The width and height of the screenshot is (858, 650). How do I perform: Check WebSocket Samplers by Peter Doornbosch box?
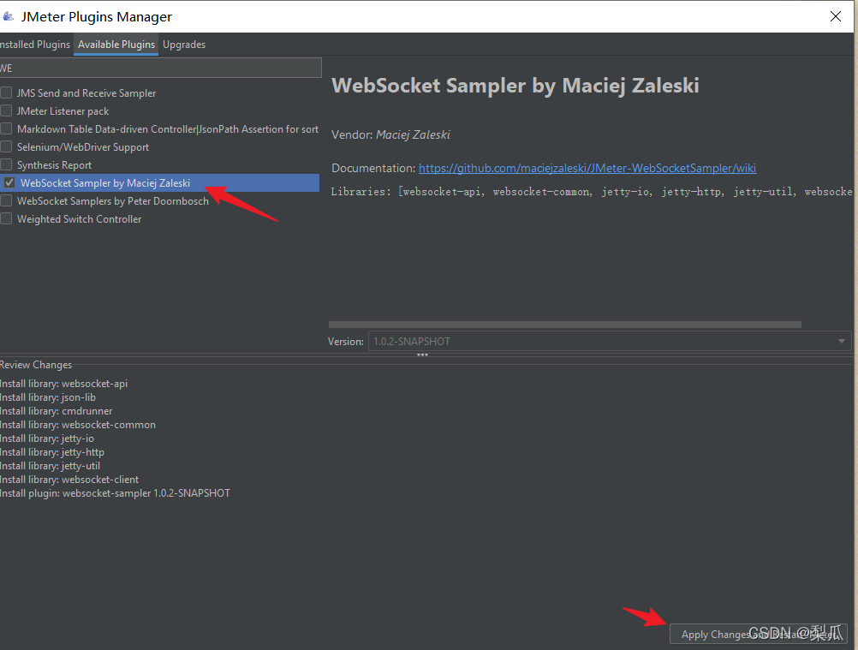(7, 200)
